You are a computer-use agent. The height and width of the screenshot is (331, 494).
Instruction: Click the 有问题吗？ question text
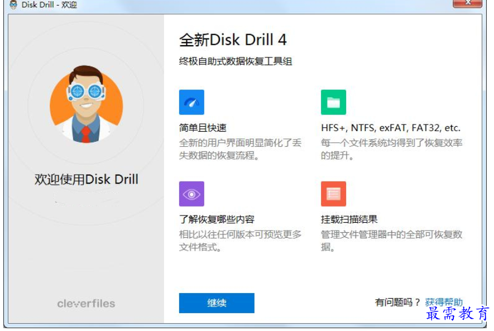point(397,303)
